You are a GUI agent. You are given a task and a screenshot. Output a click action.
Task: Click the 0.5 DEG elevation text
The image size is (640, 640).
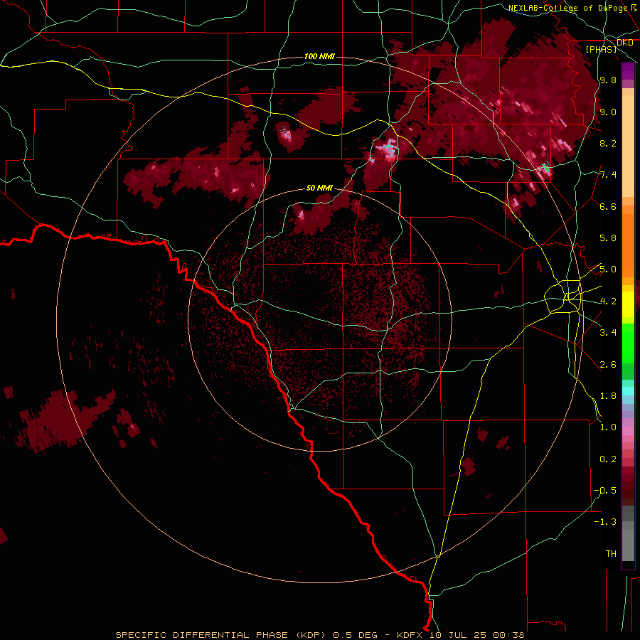355,635
